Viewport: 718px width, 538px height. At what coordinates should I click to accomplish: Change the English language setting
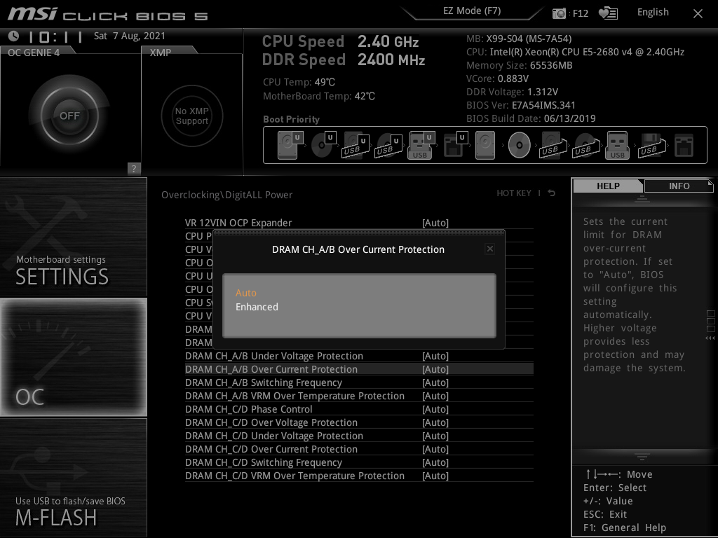(653, 13)
